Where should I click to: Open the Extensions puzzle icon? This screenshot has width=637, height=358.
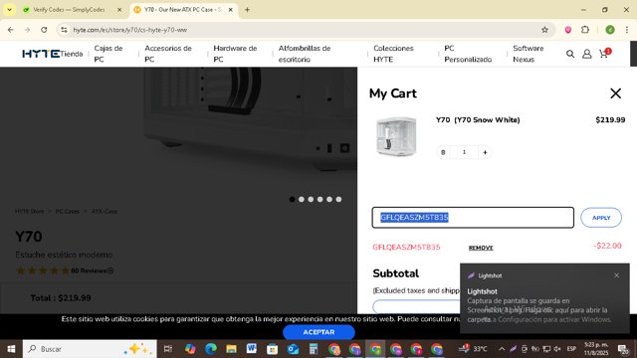[585, 30]
